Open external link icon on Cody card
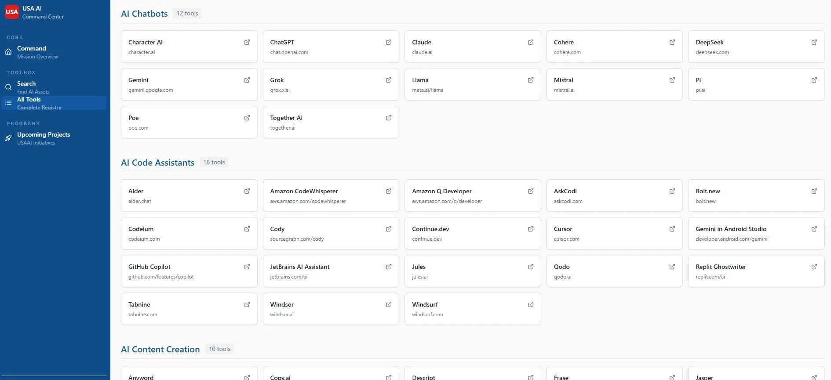831x380 pixels. pyautogui.click(x=389, y=229)
